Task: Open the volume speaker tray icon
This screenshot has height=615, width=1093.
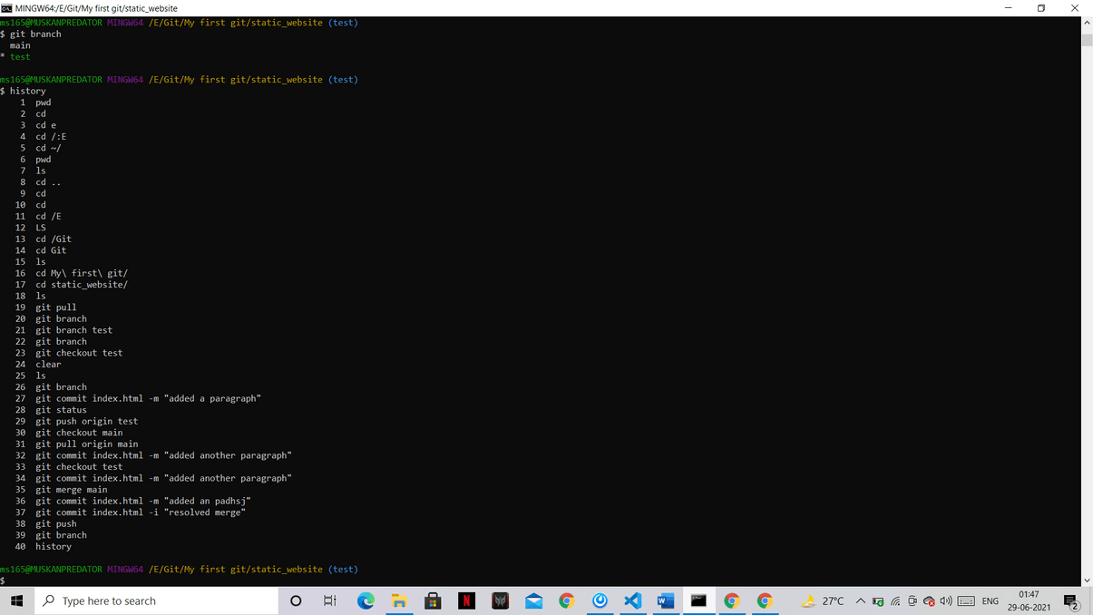Action: click(946, 601)
